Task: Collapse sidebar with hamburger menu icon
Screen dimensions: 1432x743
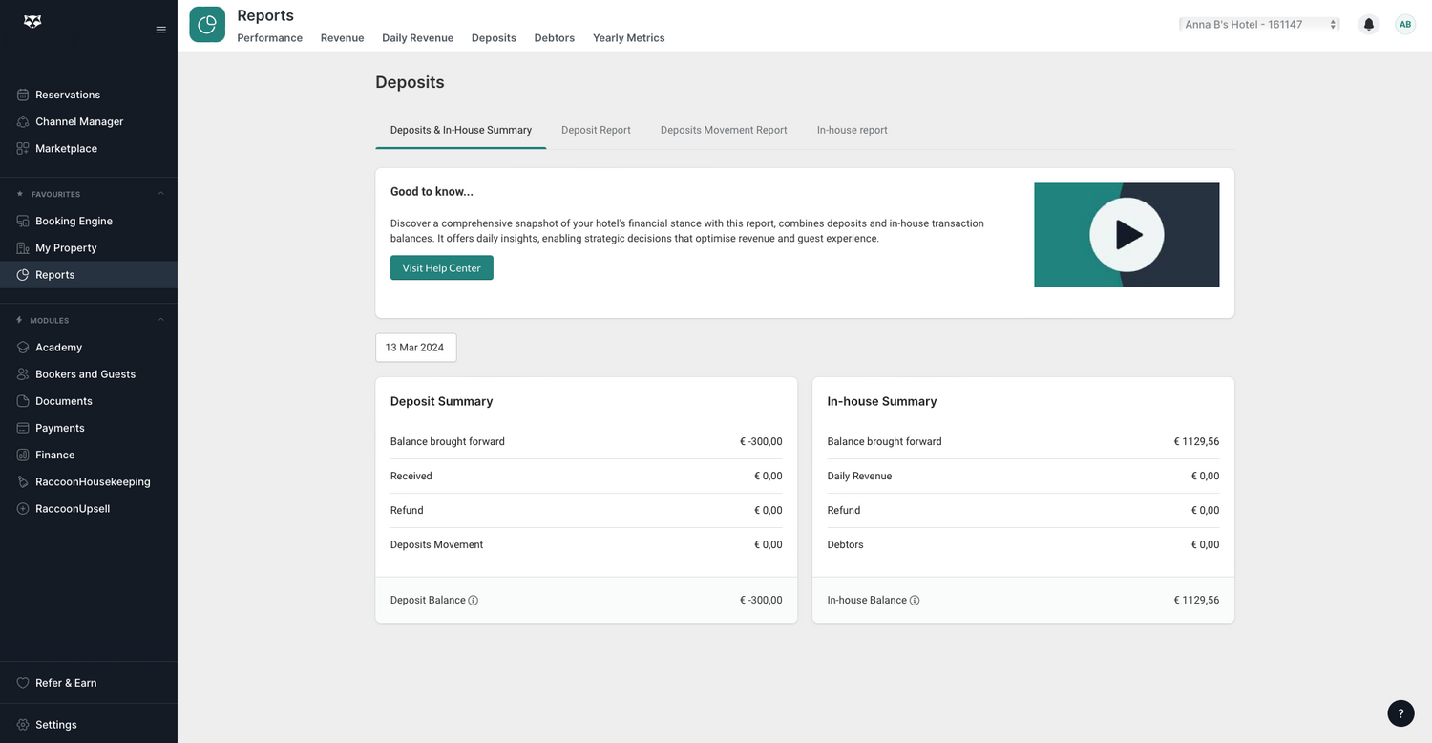Action: [x=160, y=30]
